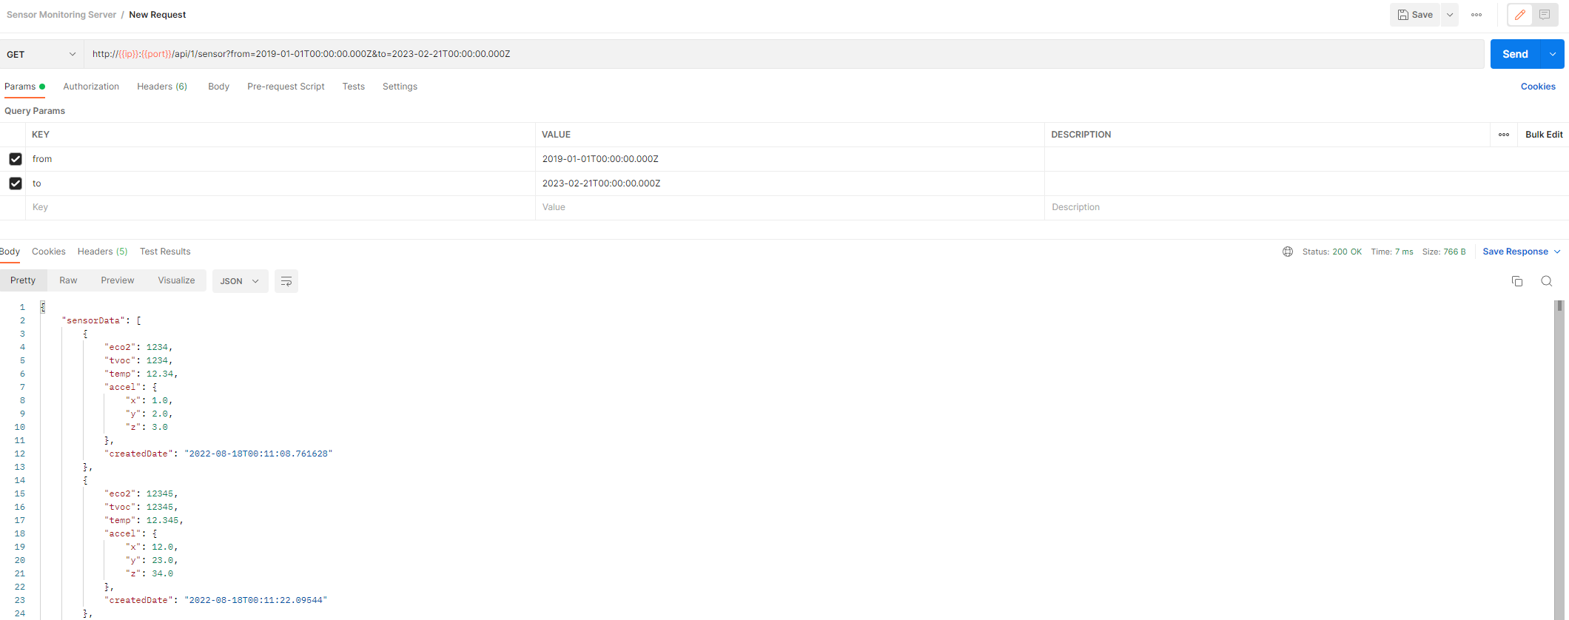This screenshot has height=620, width=1569.
Task: Click the New Request title
Action: tap(158, 15)
